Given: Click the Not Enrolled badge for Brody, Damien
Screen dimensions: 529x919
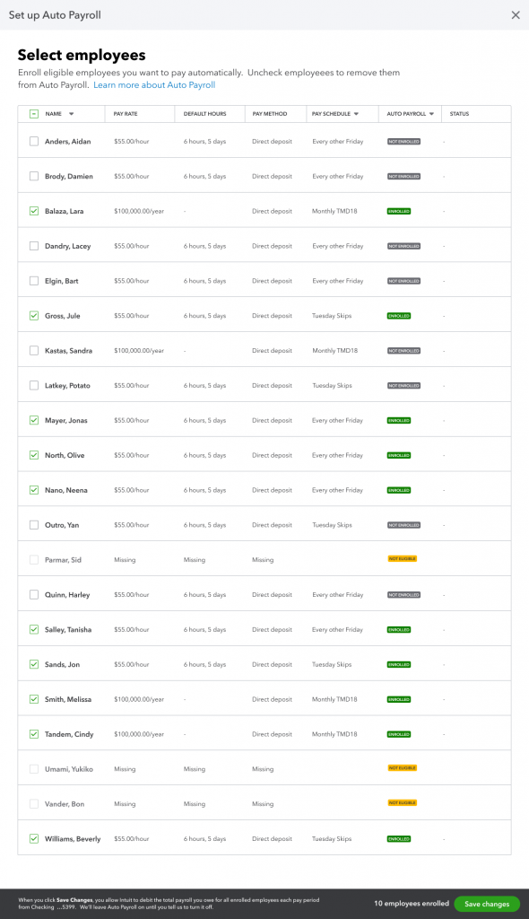Looking at the screenshot, I should 403,177.
